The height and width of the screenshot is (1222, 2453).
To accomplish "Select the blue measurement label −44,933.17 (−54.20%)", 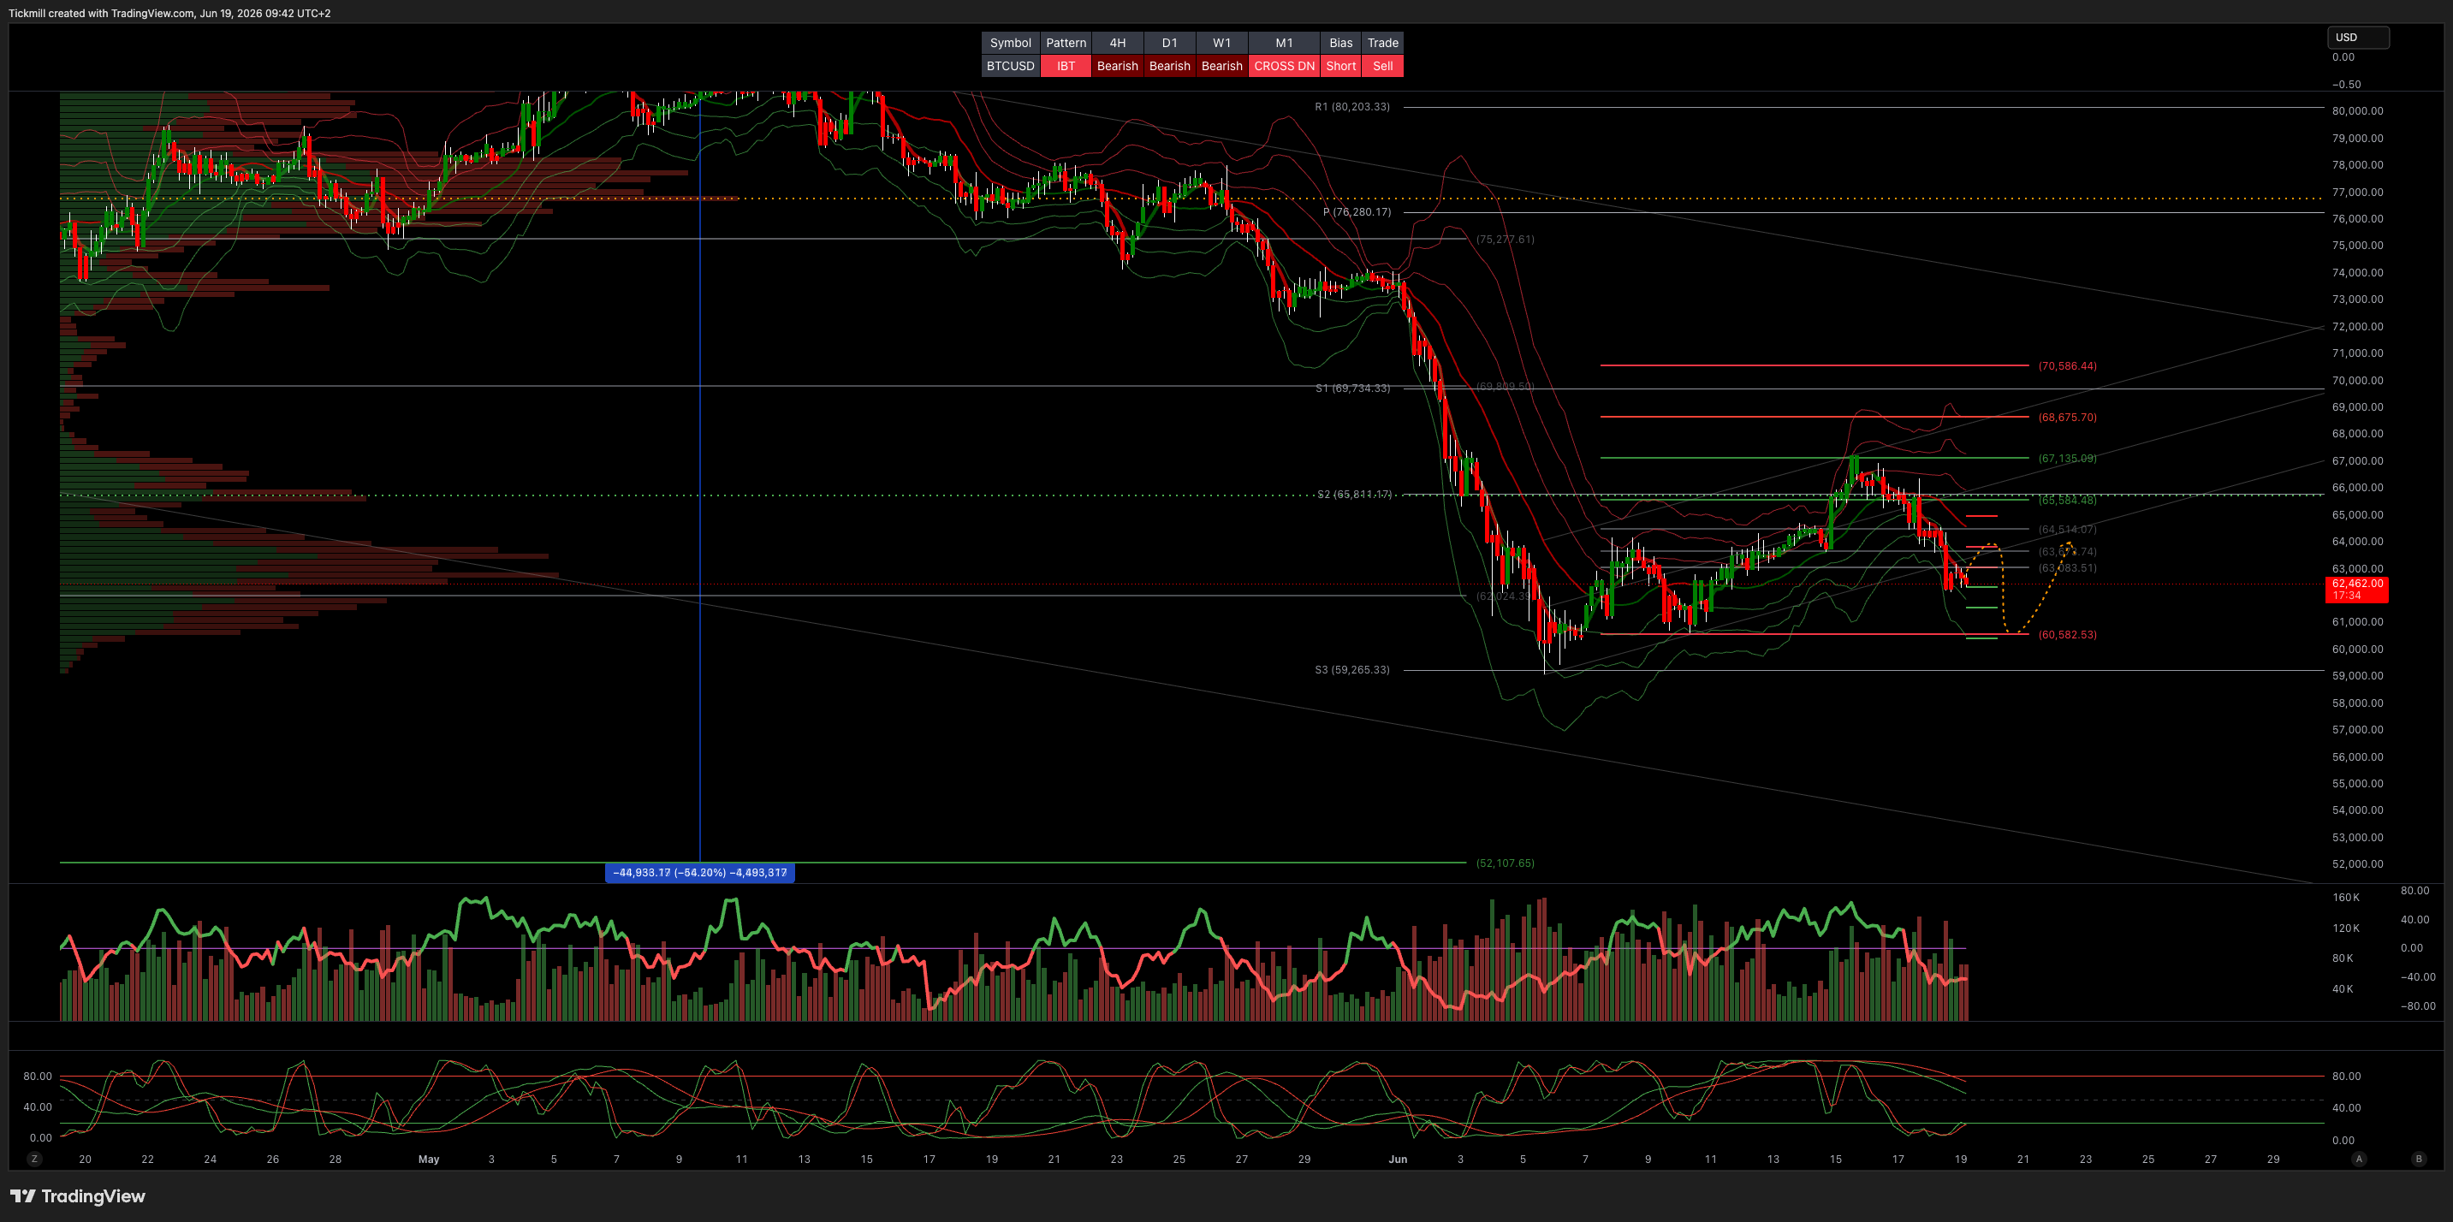I will (700, 873).
